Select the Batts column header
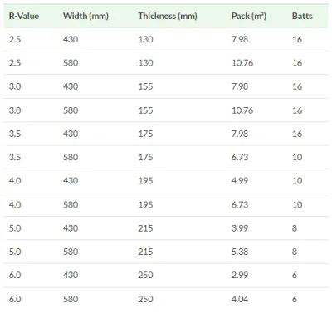The image size is (332, 313). coord(302,16)
